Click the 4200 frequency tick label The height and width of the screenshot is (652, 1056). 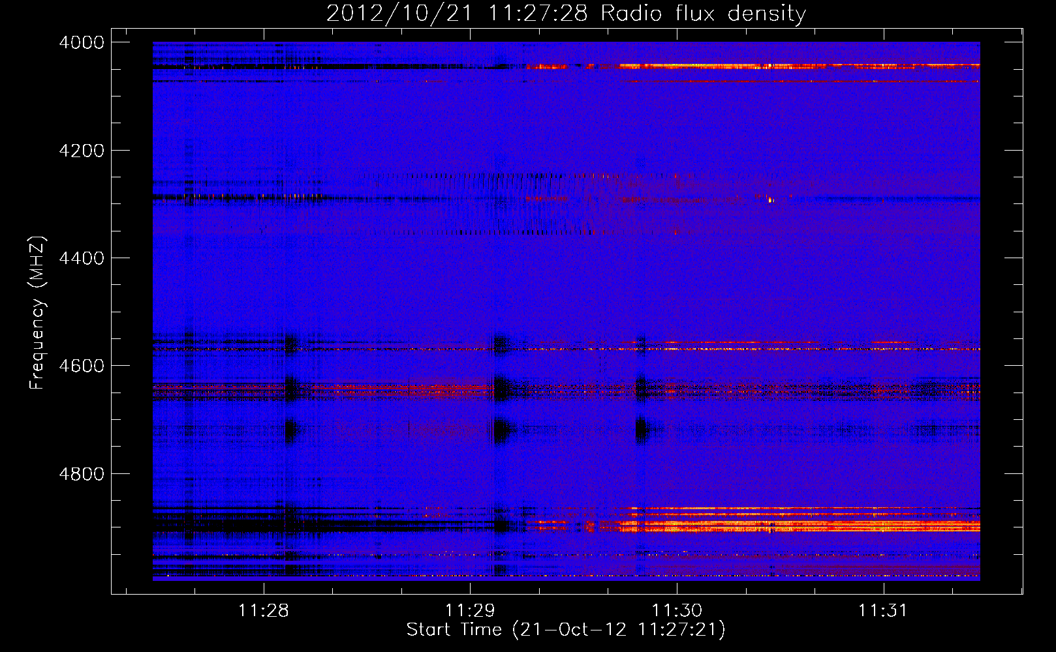pos(82,151)
